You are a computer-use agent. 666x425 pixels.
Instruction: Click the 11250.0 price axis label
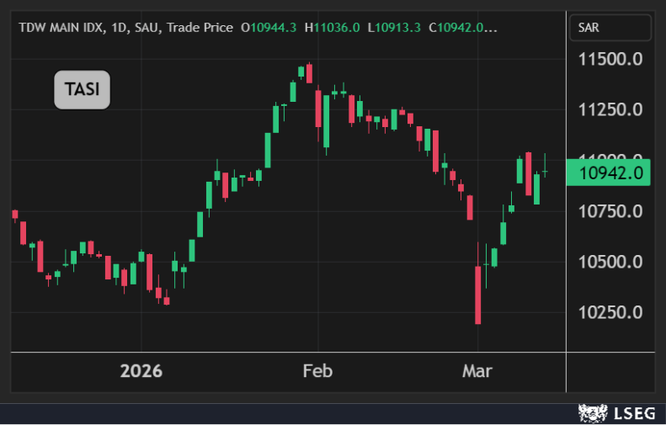[x=611, y=109]
